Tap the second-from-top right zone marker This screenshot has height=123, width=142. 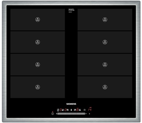coord(105,42)
